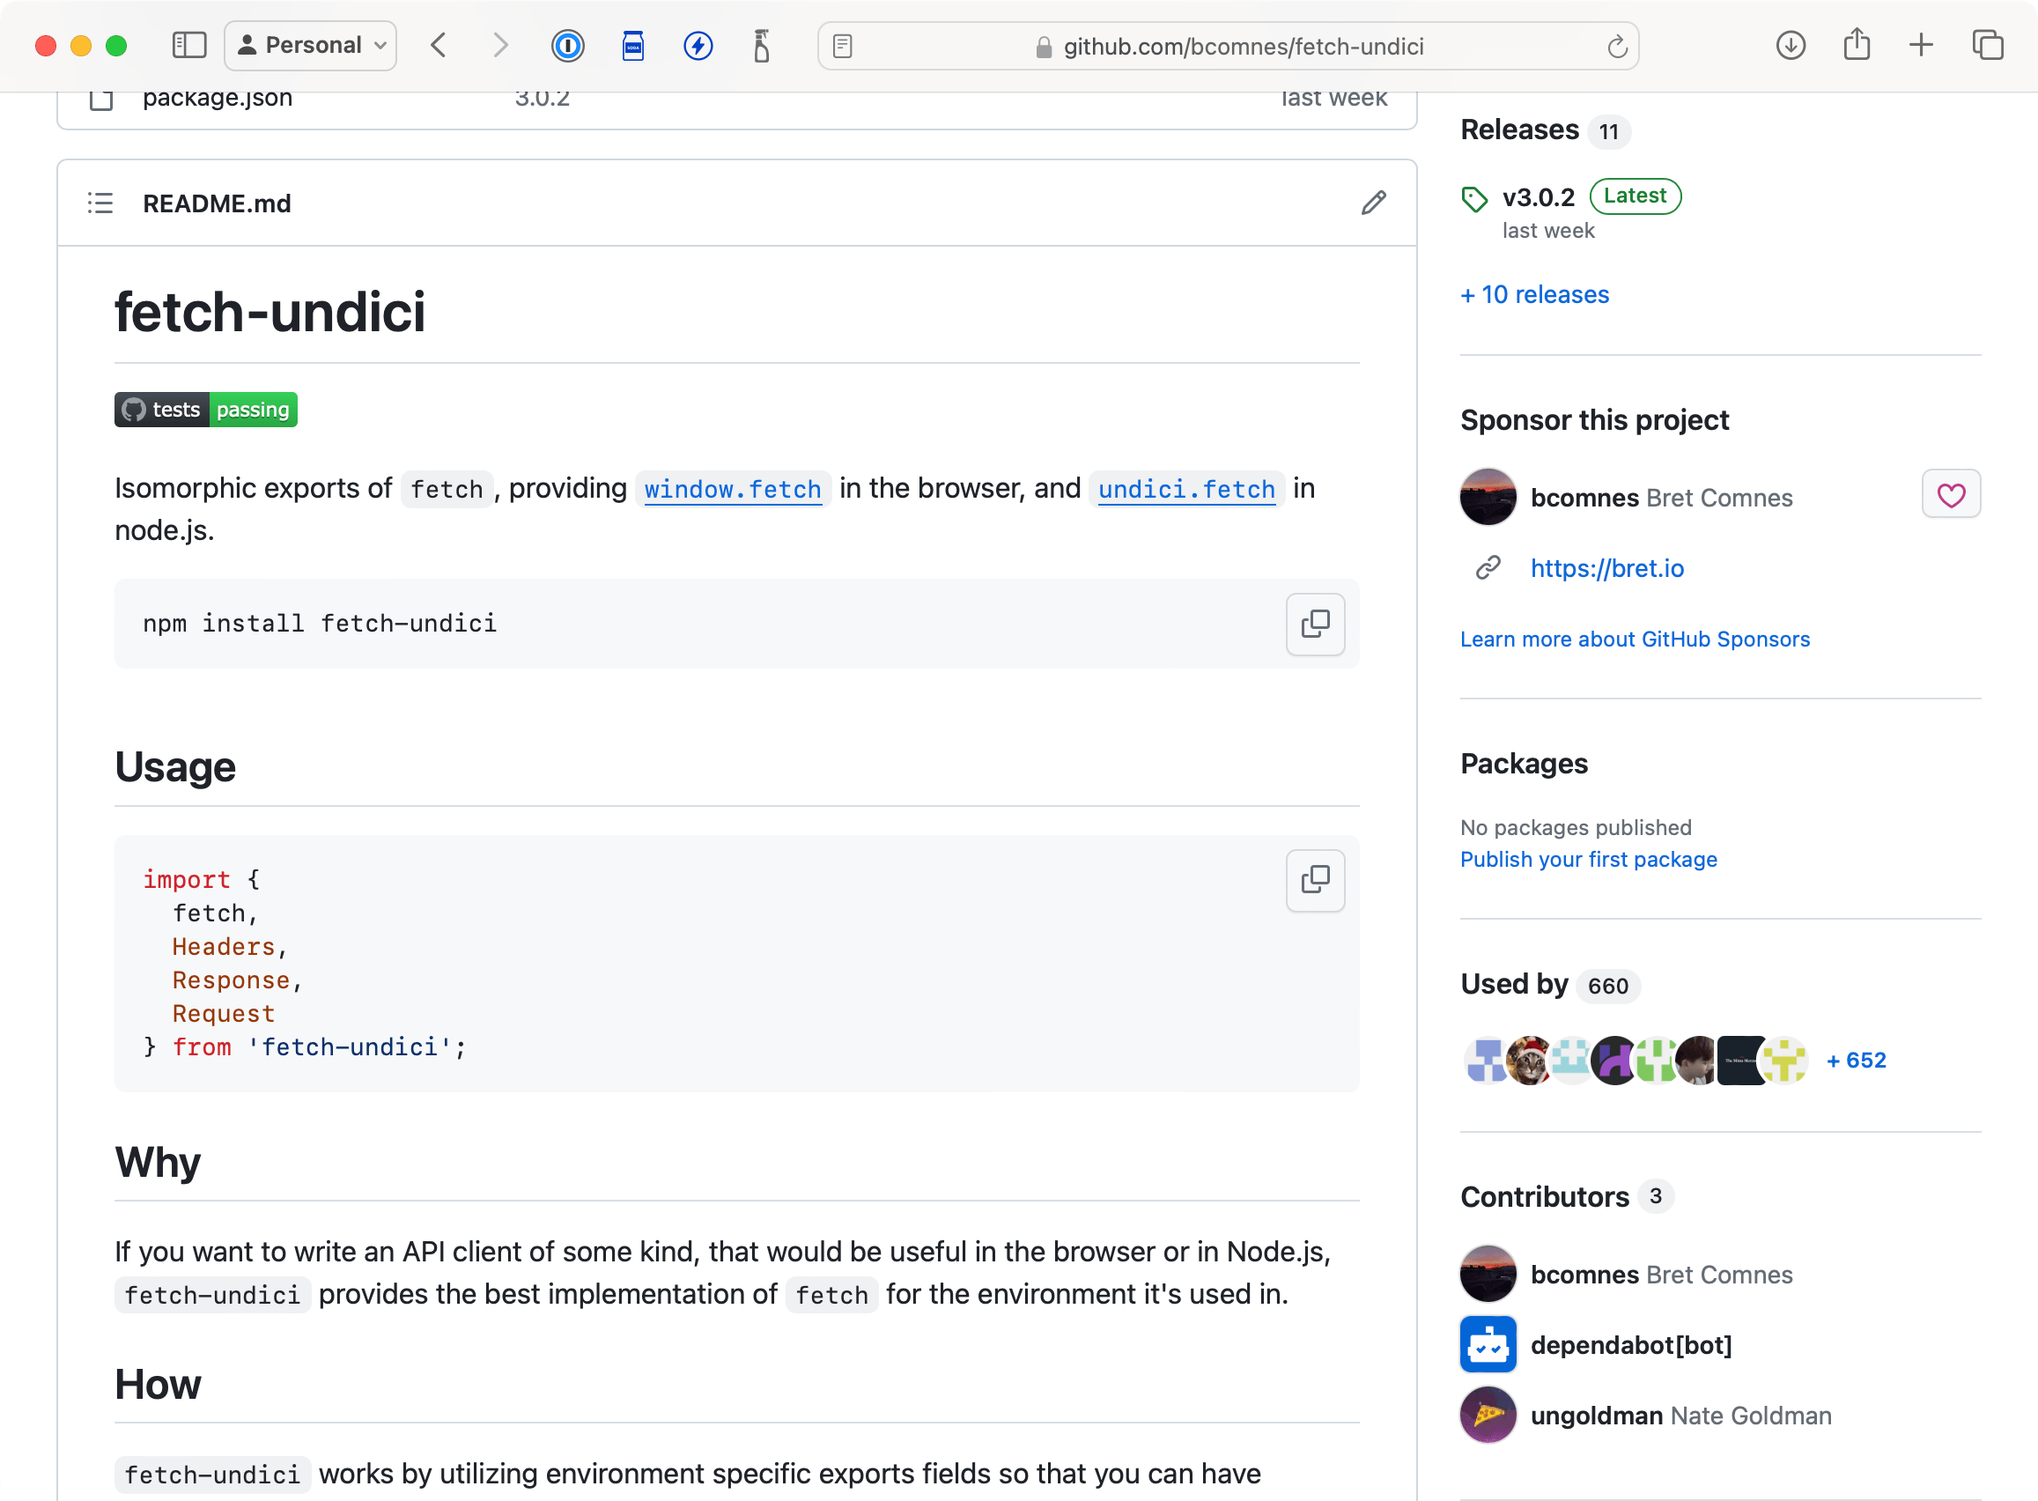The height and width of the screenshot is (1501, 2038).
Task: Click the dependabot avatar icon
Action: pyautogui.click(x=1488, y=1344)
